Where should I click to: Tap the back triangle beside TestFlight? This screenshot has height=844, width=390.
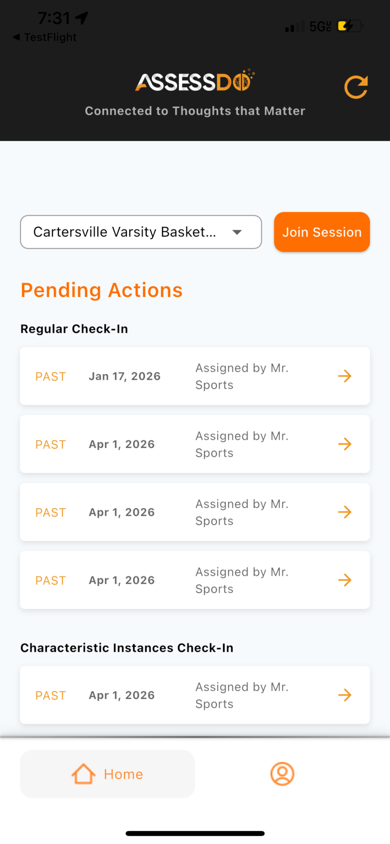tap(16, 37)
